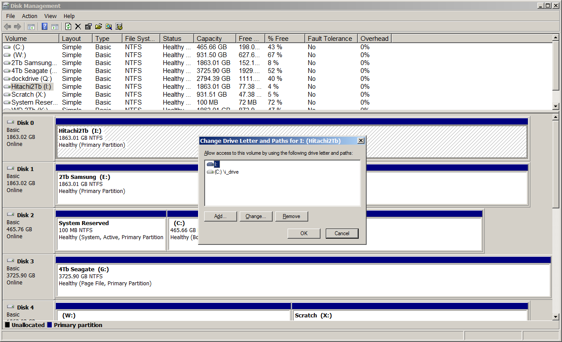Image resolution: width=562 pixels, height=342 pixels.
Task: Click the disk icon next to Disk 1
Action: (x=11, y=168)
